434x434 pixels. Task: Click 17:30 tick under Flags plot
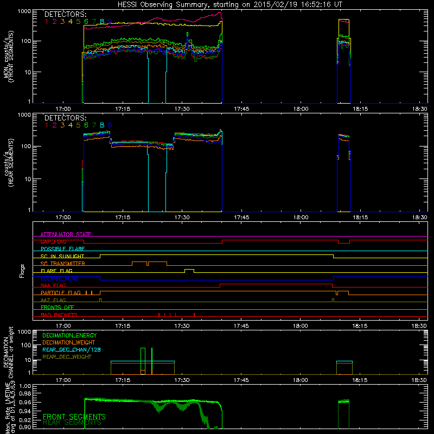click(182, 326)
